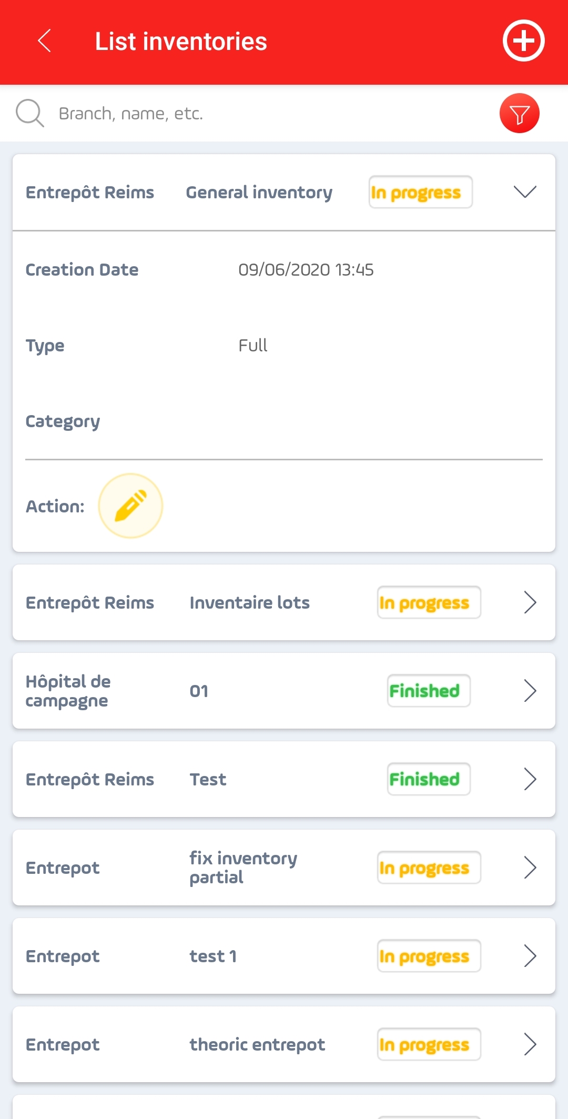Expand theoric entrepot row chevron
The height and width of the screenshot is (1119, 568).
(530, 1044)
